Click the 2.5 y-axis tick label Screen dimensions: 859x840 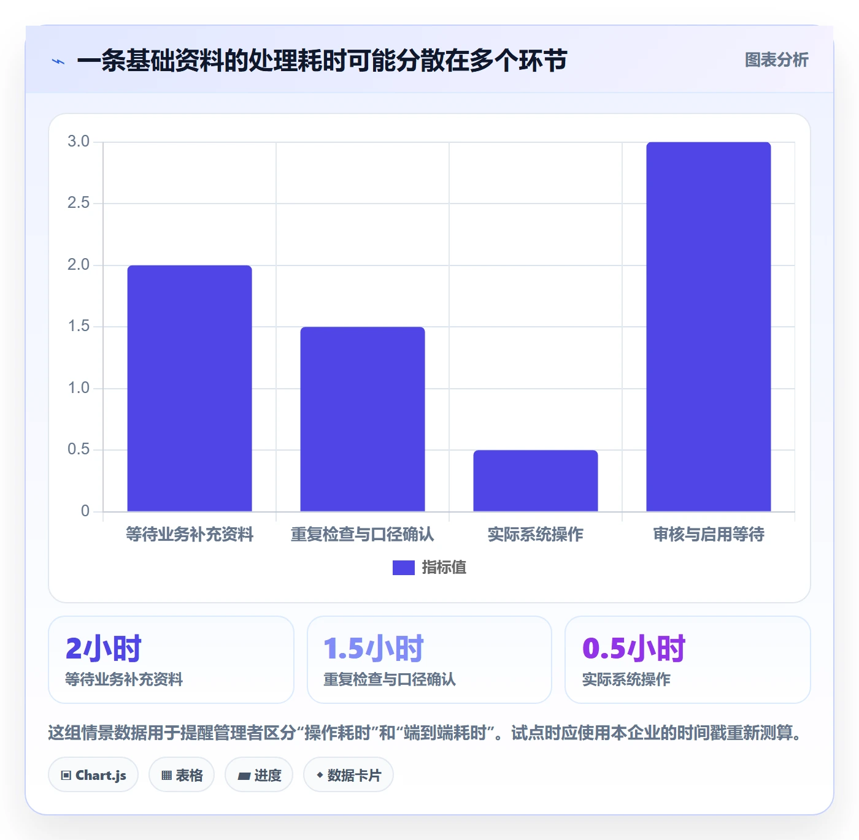79,203
